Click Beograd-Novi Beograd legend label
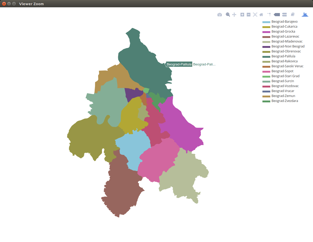 click(x=288, y=46)
